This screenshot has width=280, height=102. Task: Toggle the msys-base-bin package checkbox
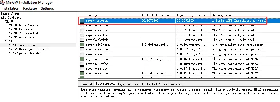(82, 21)
